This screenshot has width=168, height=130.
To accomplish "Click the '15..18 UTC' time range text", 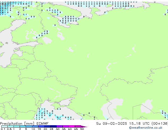I will point(139,124).
